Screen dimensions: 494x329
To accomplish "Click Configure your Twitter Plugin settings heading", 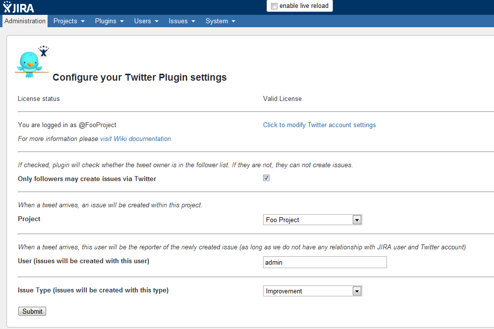I will click(x=140, y=77).
